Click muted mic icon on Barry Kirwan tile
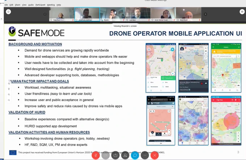Screen dimensions: 246x160 point(200,20)
